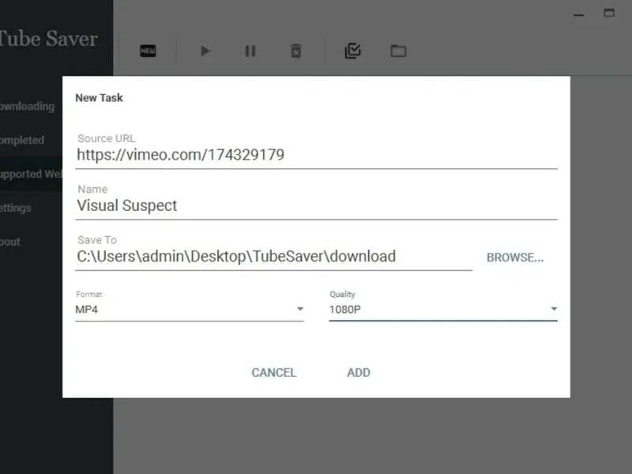Click the New task toolbar icon
This screenshot has width=632, height=474.
pos(148,51)
